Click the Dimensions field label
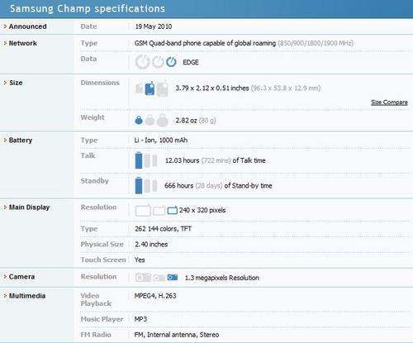The width and height of the screenshot is (413, 343). click(100, 83)
